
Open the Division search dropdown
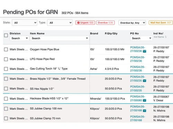pos(19,38)
